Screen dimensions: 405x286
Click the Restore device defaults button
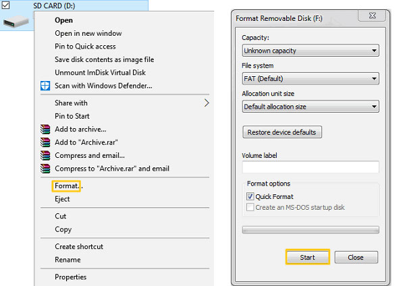tap(282, 132)
